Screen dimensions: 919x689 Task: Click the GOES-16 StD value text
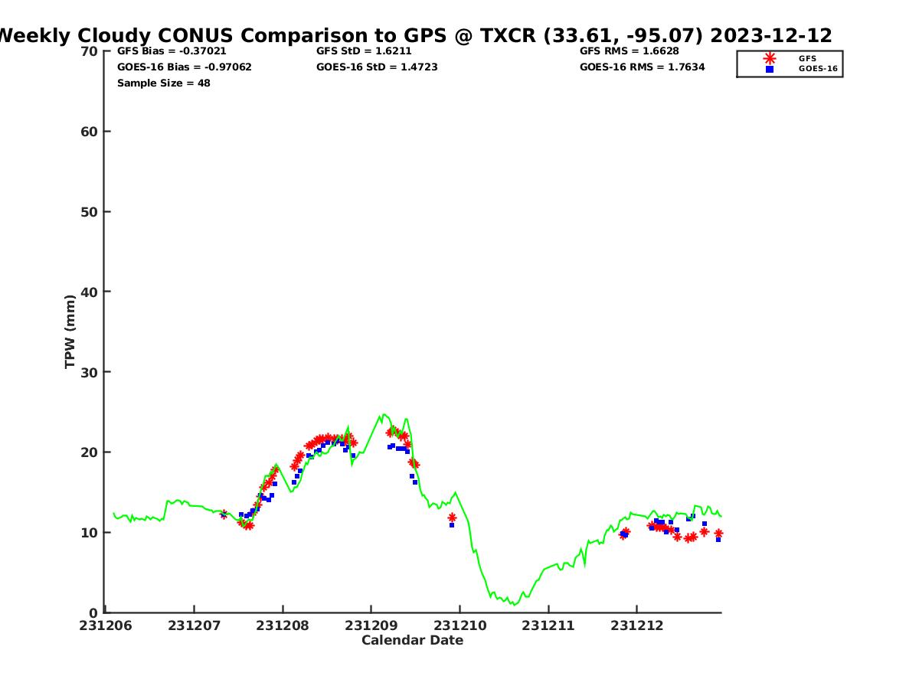click(x=377, y=67)
